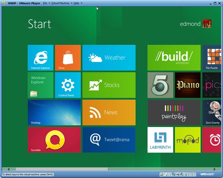Screen dimensions: 223x178
Task: Click the printer status icon
Action: pyautogui.click(x=178, y=174)
